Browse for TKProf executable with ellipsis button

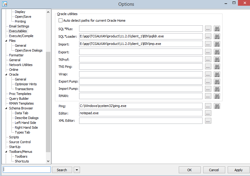tap(208, 59)
